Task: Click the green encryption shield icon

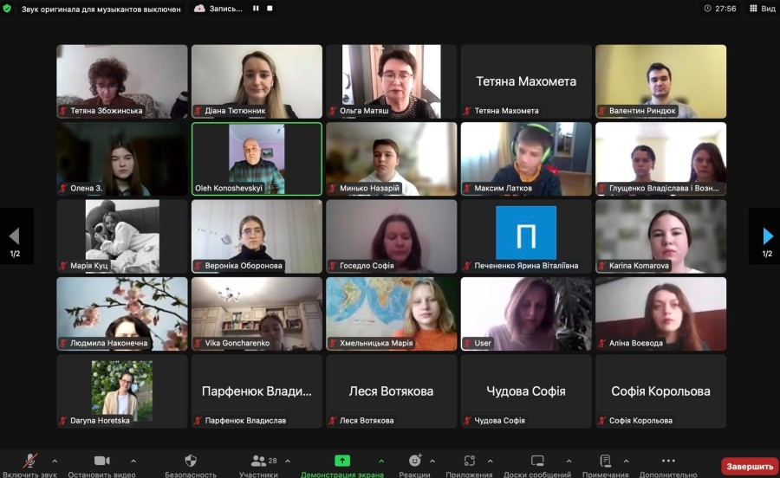Action: point(7,9)
